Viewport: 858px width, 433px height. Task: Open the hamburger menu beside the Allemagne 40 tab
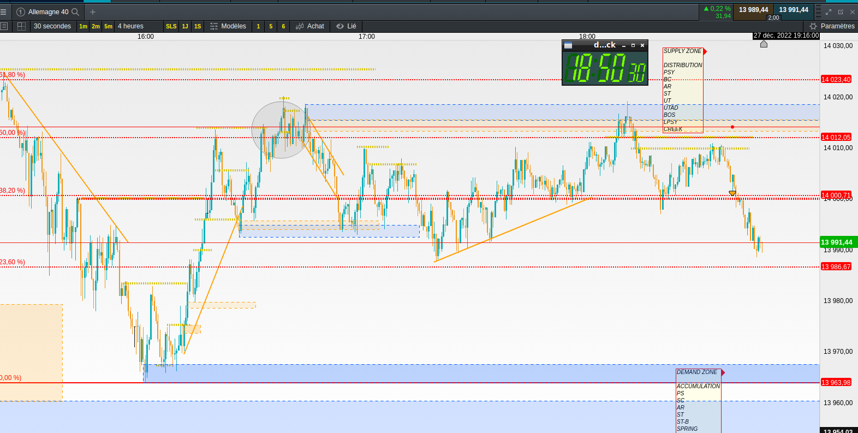coord(3,11)
